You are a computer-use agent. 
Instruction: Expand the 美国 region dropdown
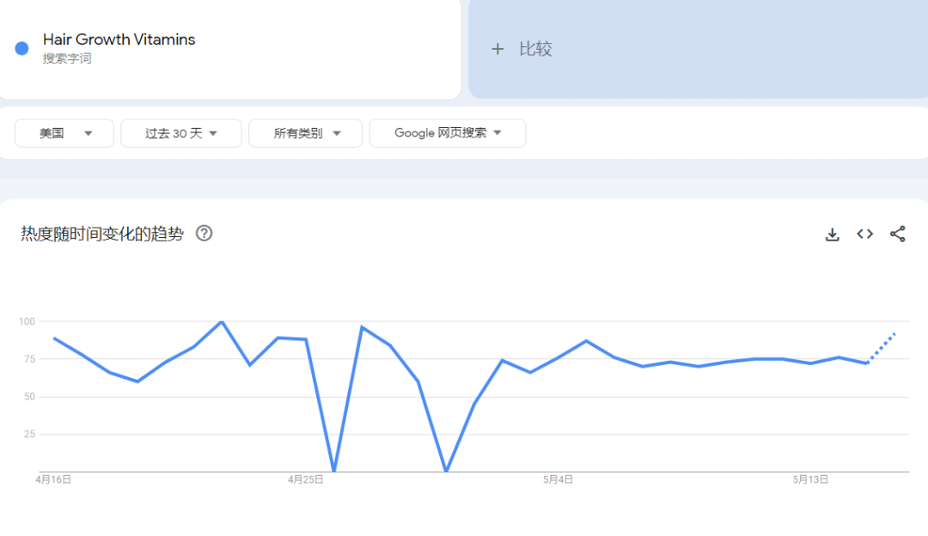[x=64, y=133]
